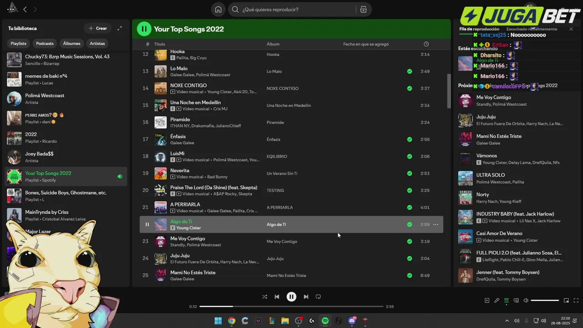Sort the track list by the Título column
This screenshot has width=583, height=328.
159,44
